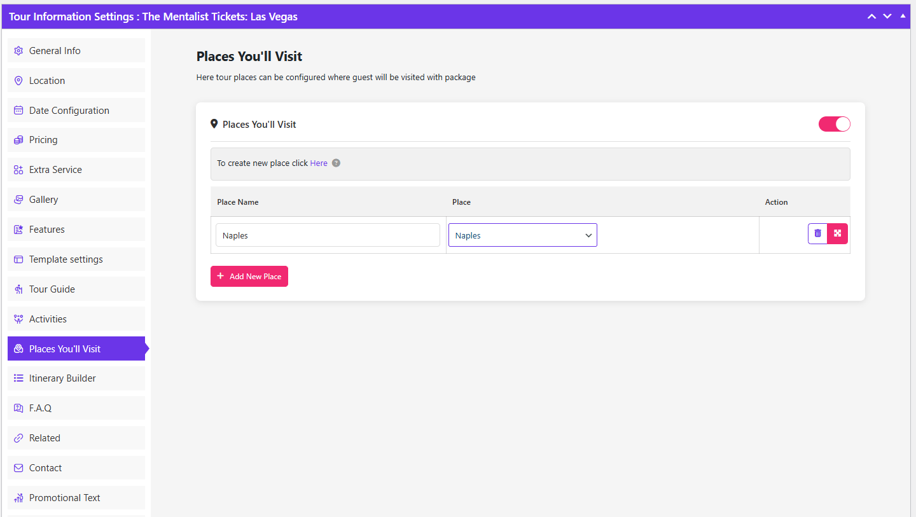Click the Pricing coins icon

(x=18, y=140)
